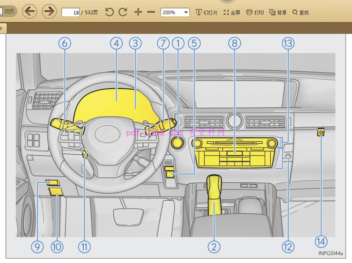Start slideshow mode (幻灯片)

click(x=207, y=13)
